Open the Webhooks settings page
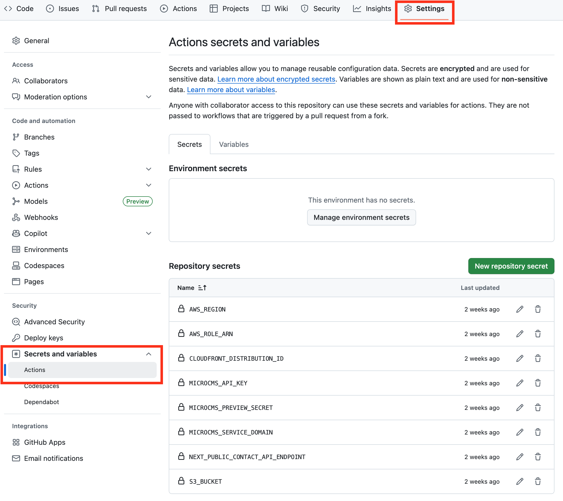 coord(41,217)
